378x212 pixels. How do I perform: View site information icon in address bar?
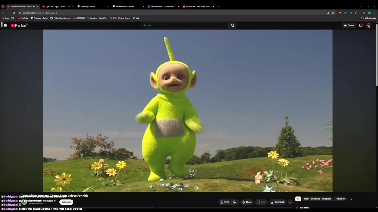(x=20, y=13)
